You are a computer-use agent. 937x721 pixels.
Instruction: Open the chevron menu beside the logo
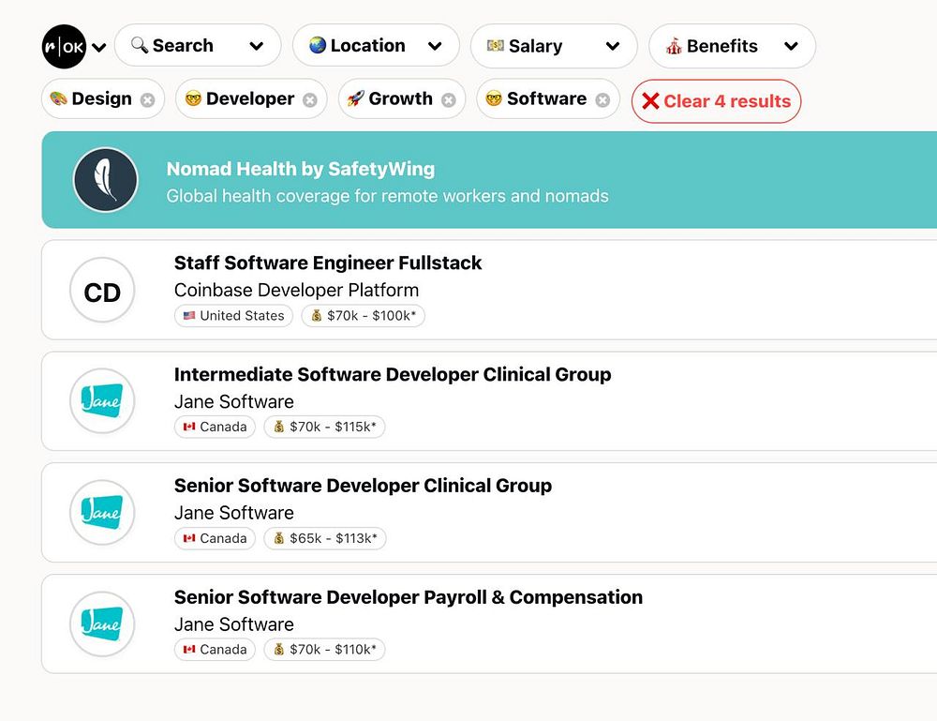99,48
